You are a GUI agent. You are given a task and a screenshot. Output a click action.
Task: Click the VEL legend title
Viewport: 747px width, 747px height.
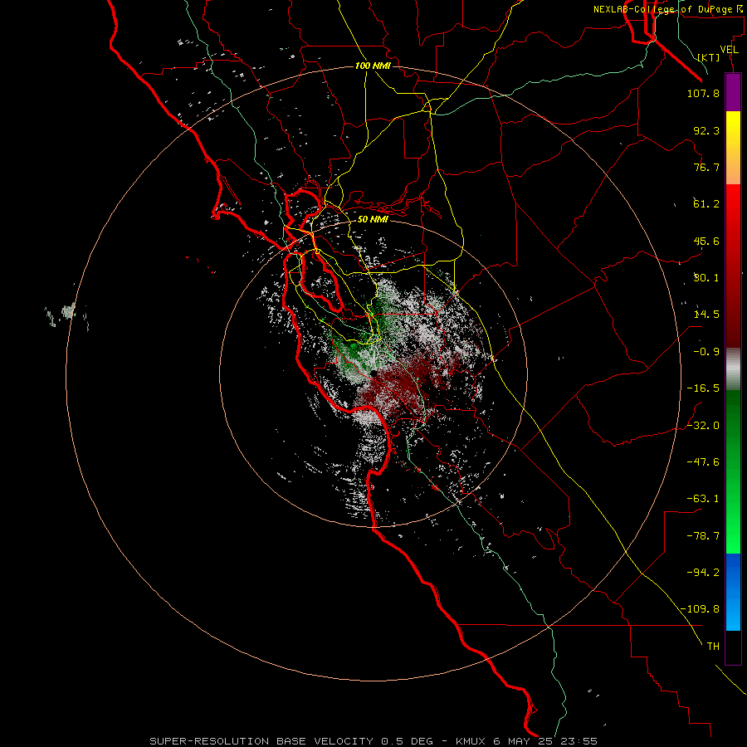point(729,50)
